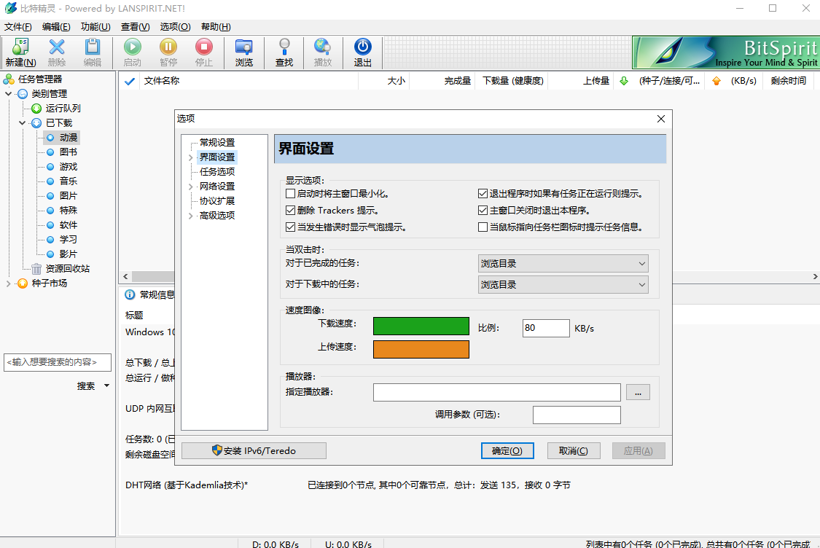
Task: Enable 启动时将主窗口最小化 option
Action: (x=290, y=193)
